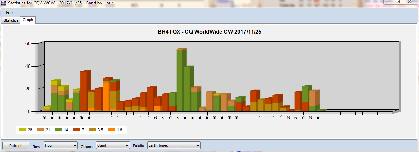
Task: Switch to the Statistics tab
Action: click(x=11, y=20)
